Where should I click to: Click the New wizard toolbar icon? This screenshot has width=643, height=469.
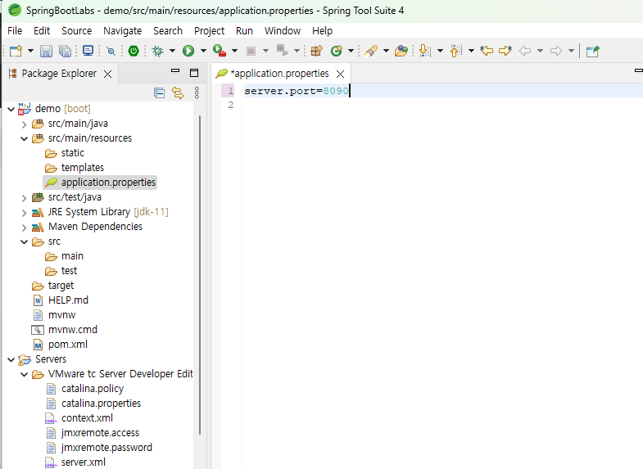point(16,51)
